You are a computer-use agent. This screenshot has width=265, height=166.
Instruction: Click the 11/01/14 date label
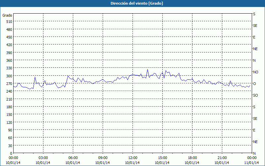[x=252, y=163]
